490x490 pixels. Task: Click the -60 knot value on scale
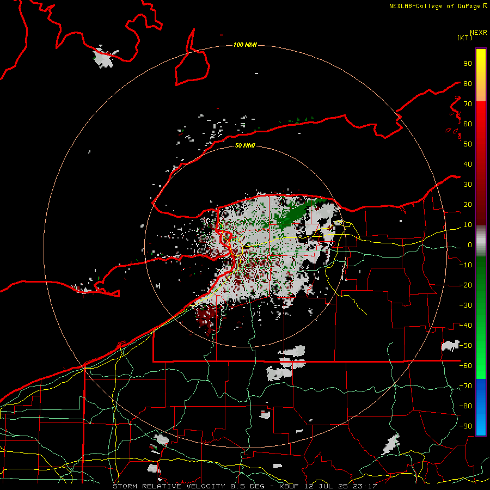coord(465,366)
